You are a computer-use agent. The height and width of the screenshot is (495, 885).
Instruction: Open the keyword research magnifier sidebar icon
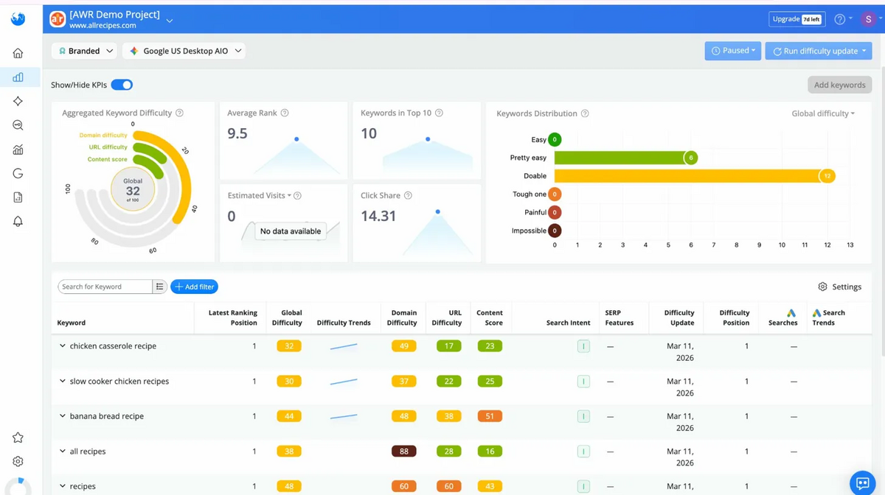(x=18, y=125)
